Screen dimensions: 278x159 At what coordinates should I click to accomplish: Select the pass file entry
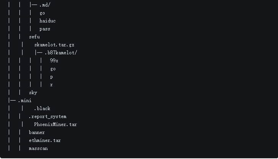(45, 29)
